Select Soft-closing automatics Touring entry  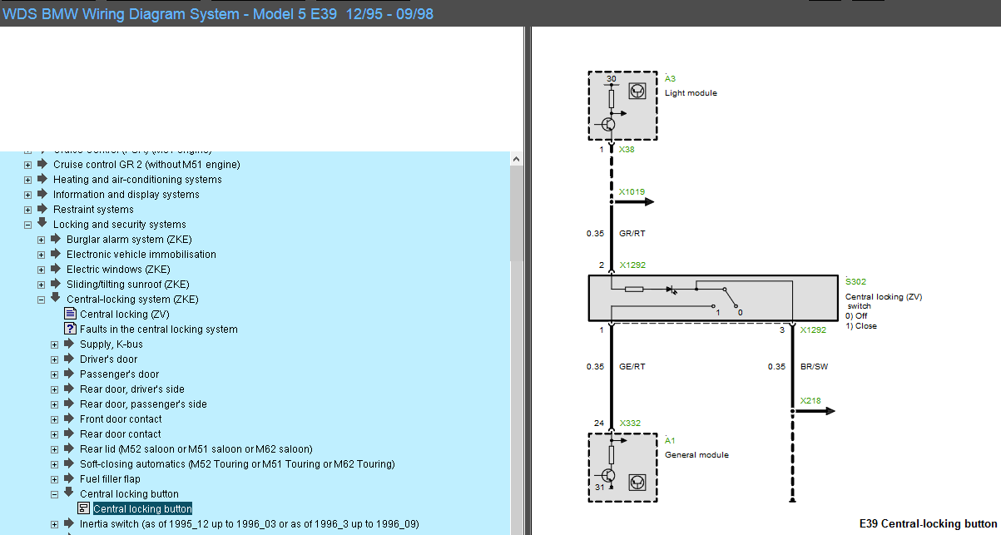(x=237, y=464)
